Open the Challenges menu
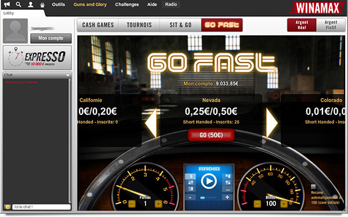The width and height of the screenshot is (348, 217). [127, 5]
